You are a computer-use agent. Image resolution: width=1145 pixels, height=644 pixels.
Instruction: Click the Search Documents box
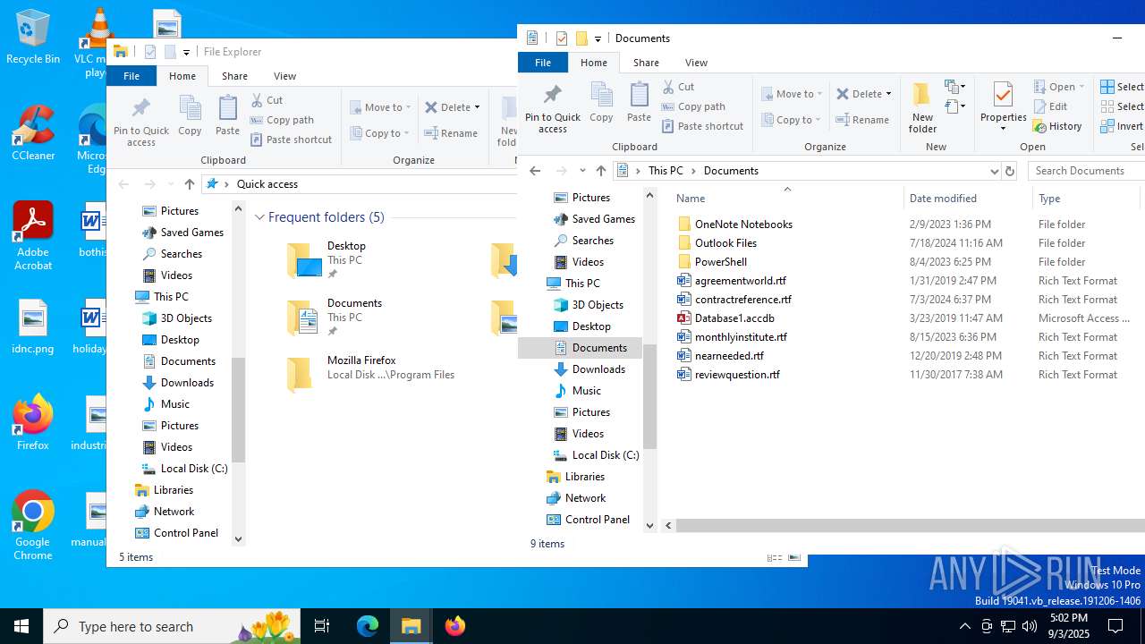[1086, 171]
